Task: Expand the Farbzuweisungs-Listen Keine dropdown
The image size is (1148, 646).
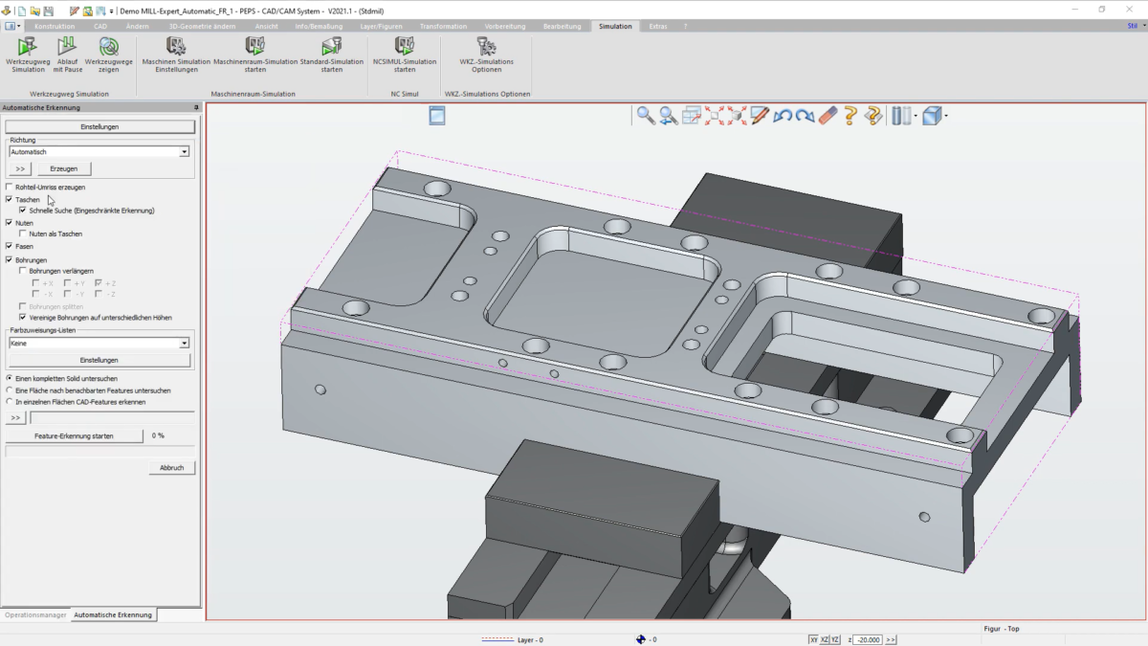Action: point(99,343)
